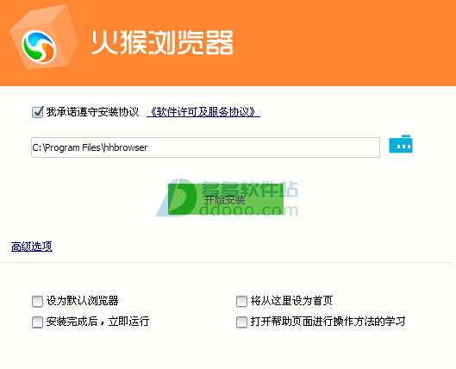Click the ddooo.com watermark text below install button
Image resolution: width=456 pixels, height=369 pixels.
click(x=249, y=210)
